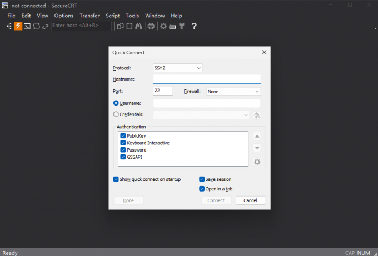This screenshot has width=378, height=256.
Task: Click the Hostname input field
Action: [x=207, y=79]
